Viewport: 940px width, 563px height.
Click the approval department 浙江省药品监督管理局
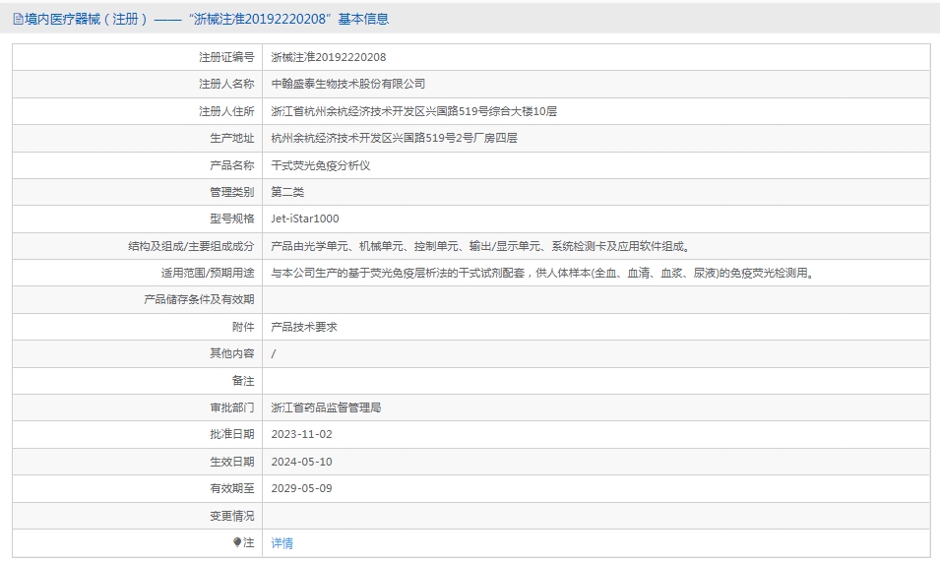pos(326,407)
